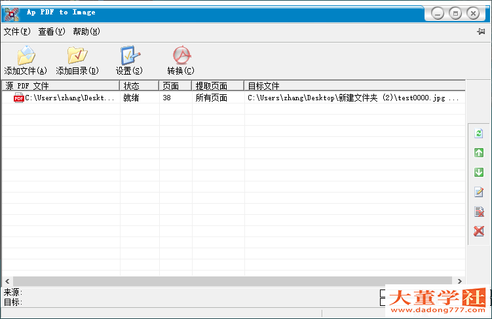Close the Ap PDF to Image window
The image size is (492, 319).
pyautogui.click(x=473, y=14)
